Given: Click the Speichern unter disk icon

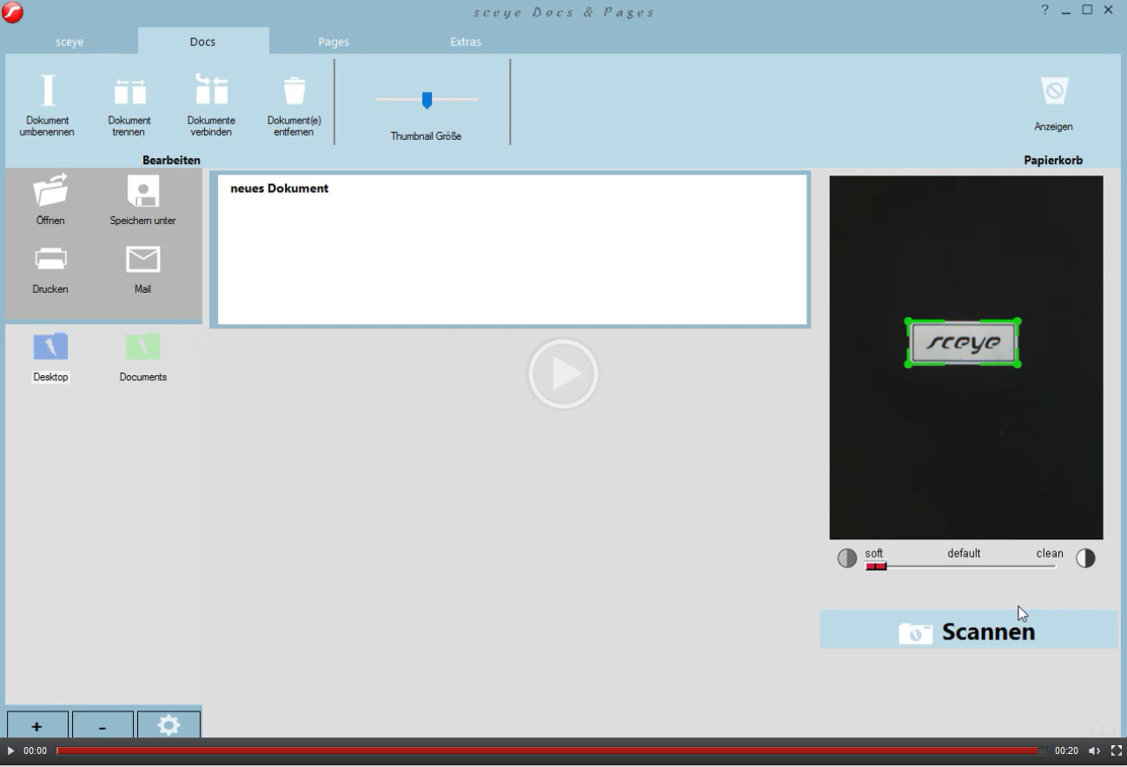Looking at the screenshot, I should click(143, 190).
